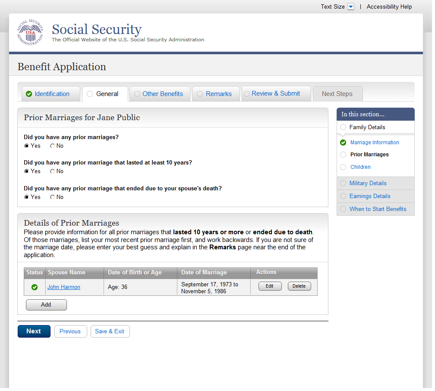Open the Accessibility Help link
Viewport: 435px width, 391px height.
point(389,6)
